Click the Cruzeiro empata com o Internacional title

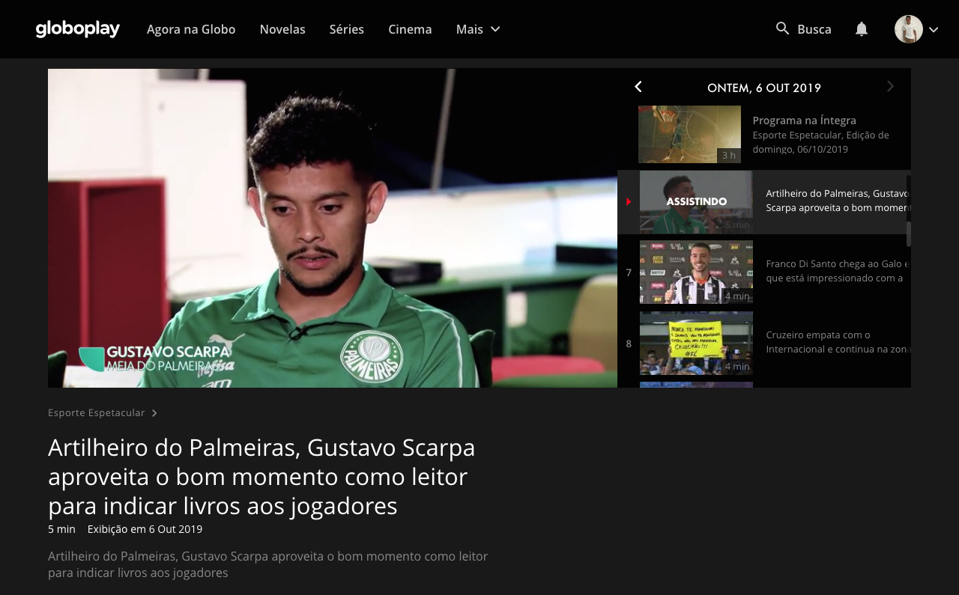click(x=838, y=342)
